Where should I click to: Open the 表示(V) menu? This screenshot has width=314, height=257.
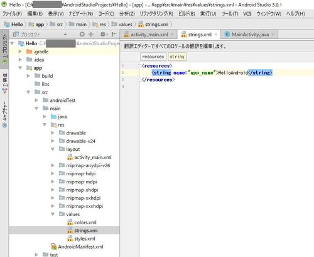tap(56, 14)
